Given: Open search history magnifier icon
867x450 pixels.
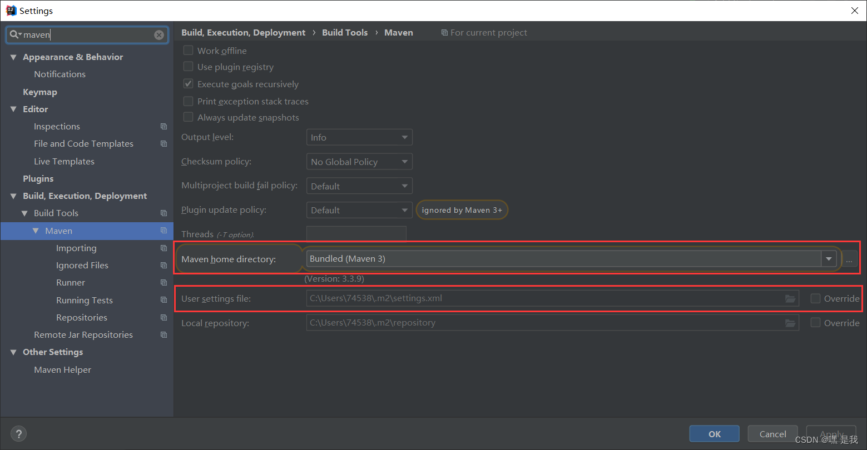Looking at the screenshot, I should [15, 34].
